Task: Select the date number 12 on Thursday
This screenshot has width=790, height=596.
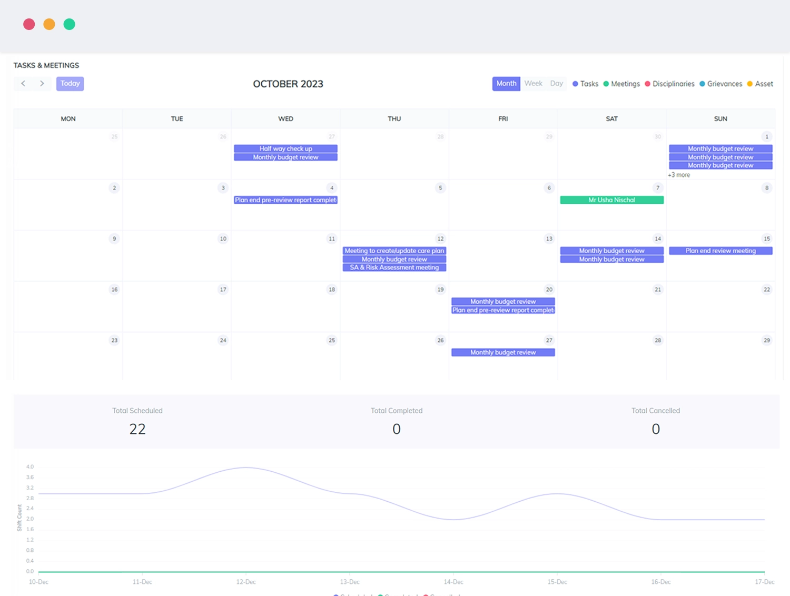Action: point(440,239)
